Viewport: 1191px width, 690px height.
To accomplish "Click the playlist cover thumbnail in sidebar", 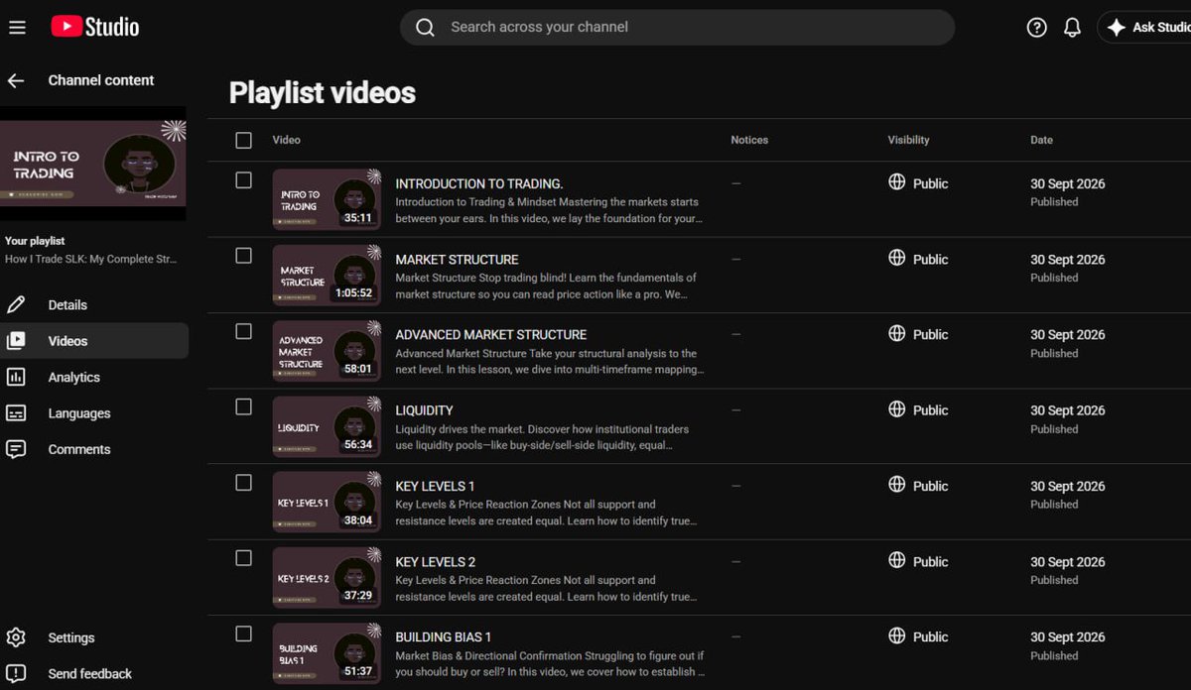I will point(93,164).
